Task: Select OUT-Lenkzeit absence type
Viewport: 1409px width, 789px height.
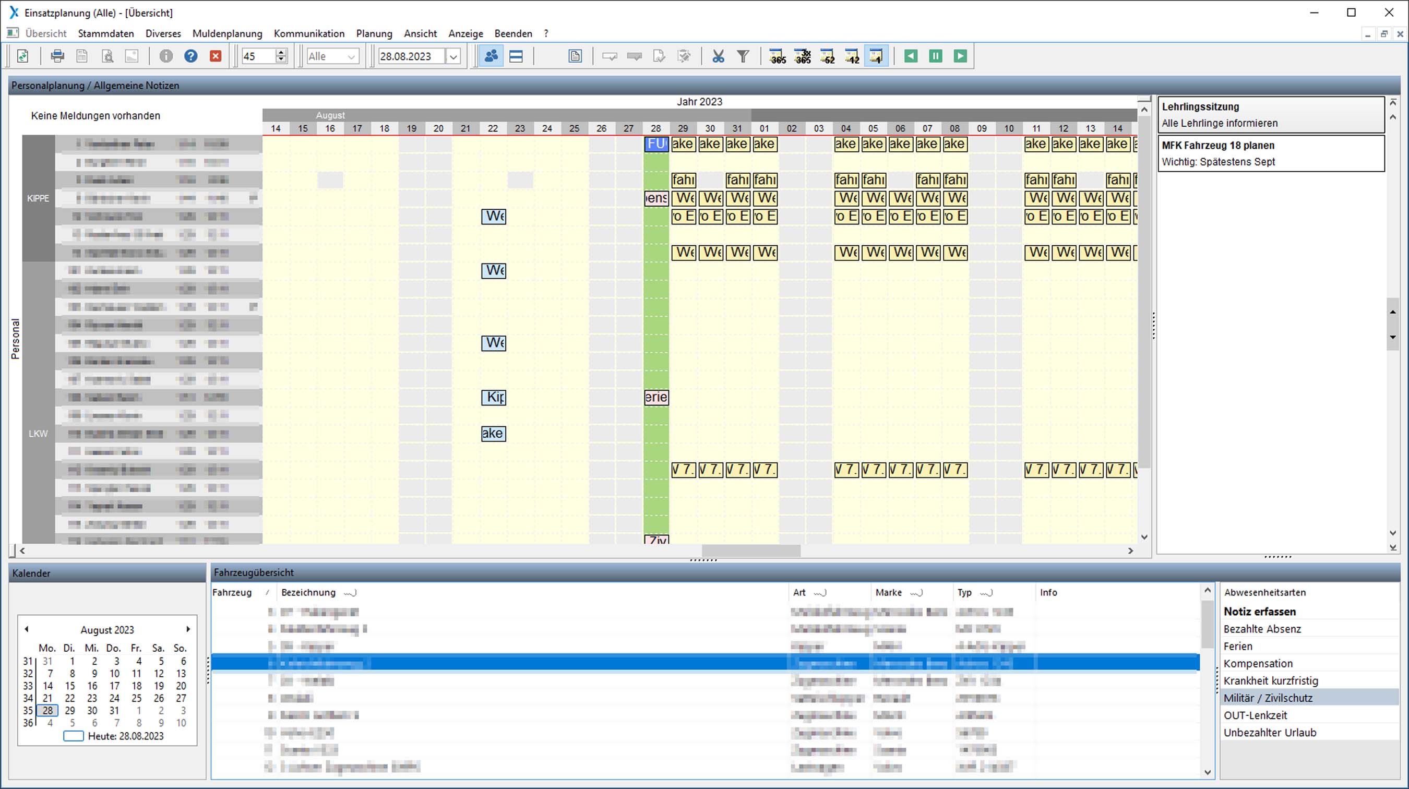Action: [x=1309, y=715]
